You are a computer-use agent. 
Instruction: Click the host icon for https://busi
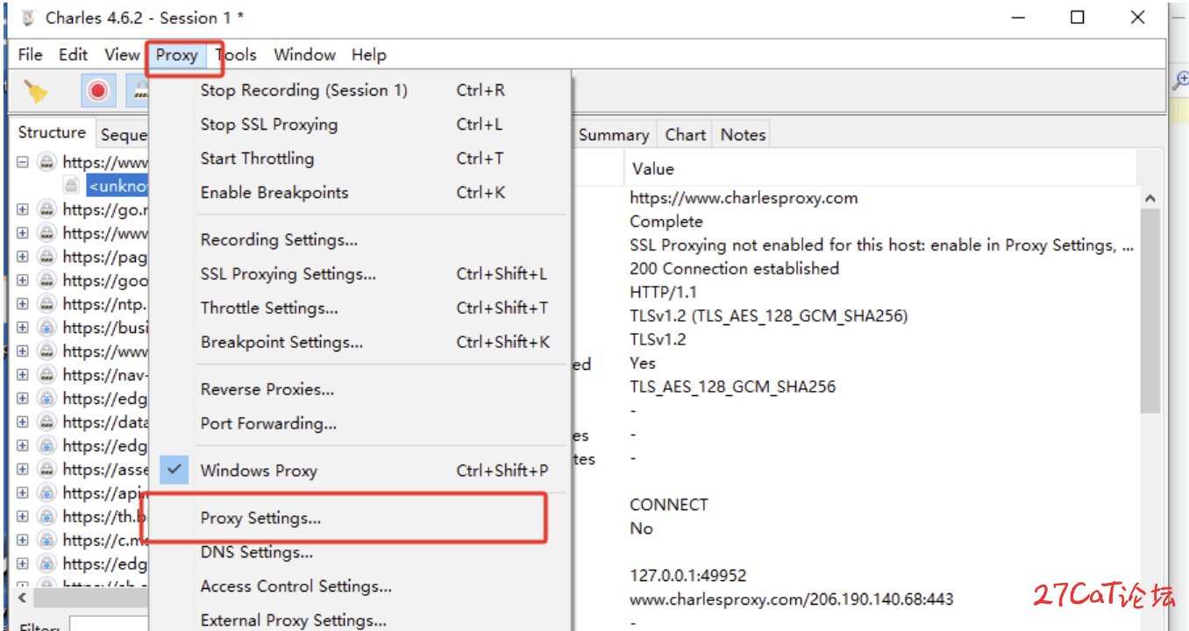click(x=46, y=328)
